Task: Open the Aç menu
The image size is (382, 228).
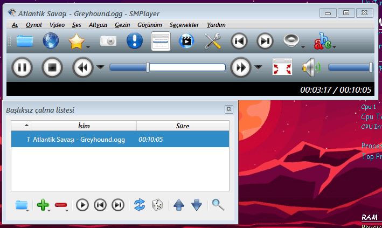Action: pyautogui.click(x=15, y=25)
